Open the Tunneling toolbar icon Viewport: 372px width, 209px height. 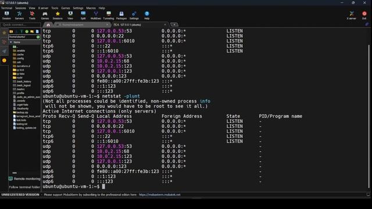[x=109, y=16]
